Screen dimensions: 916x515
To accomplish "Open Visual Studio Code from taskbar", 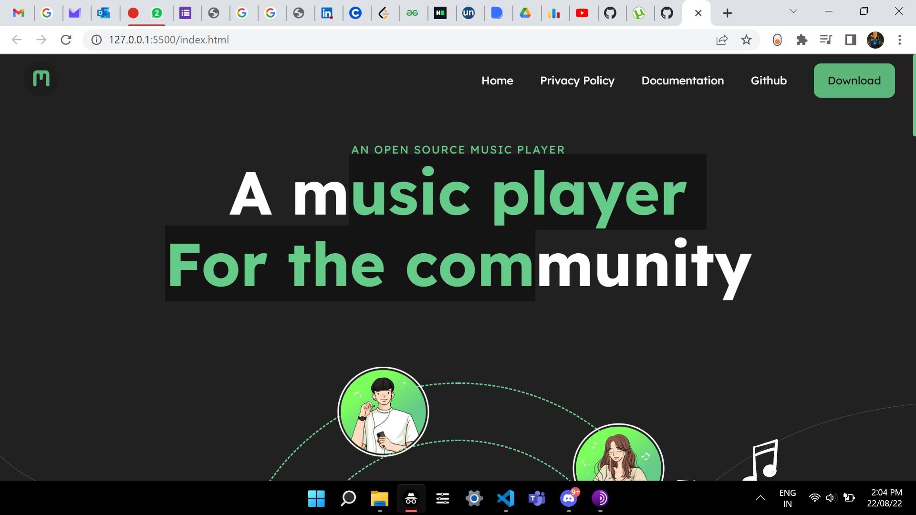I will tap(506, 498).
